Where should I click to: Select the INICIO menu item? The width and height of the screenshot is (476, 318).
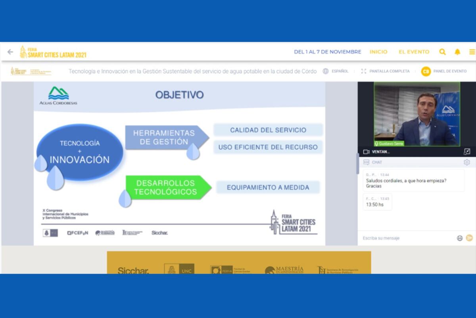(378, 52)
